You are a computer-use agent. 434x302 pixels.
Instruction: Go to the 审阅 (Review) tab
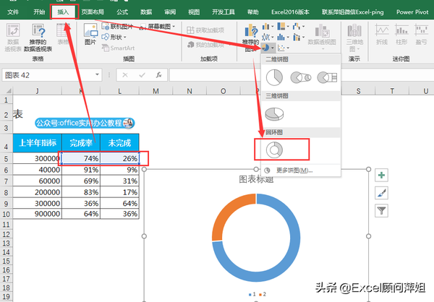[x=170, y=12]
